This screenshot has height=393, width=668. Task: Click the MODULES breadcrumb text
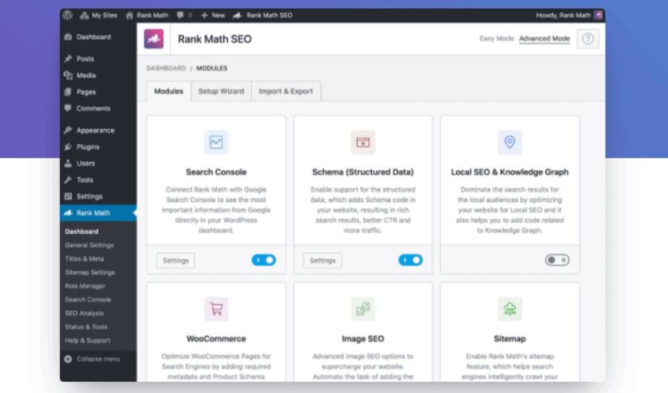coord(212,68)
